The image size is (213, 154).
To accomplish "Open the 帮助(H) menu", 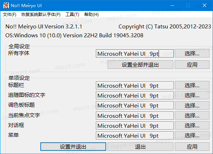I will 91,14.
